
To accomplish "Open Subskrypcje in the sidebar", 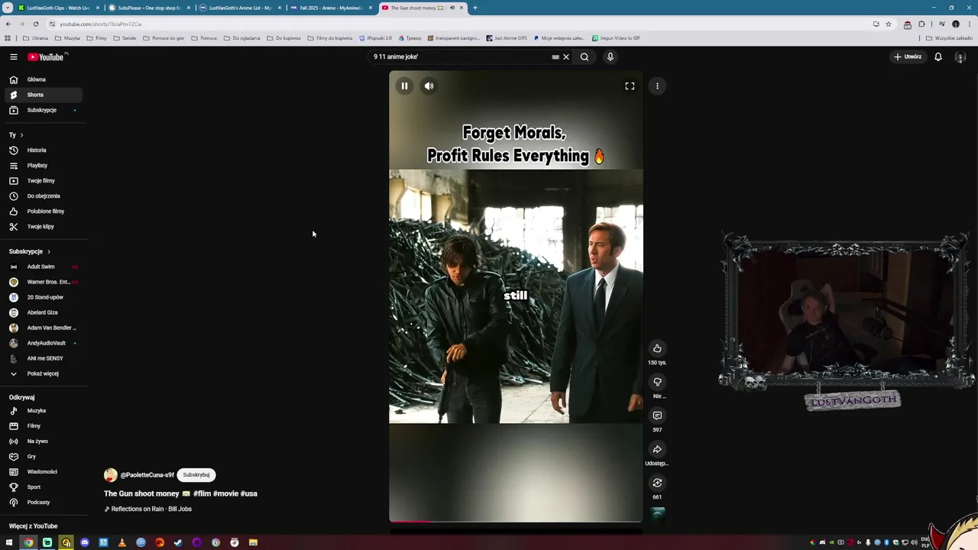I will pos(44,110).
